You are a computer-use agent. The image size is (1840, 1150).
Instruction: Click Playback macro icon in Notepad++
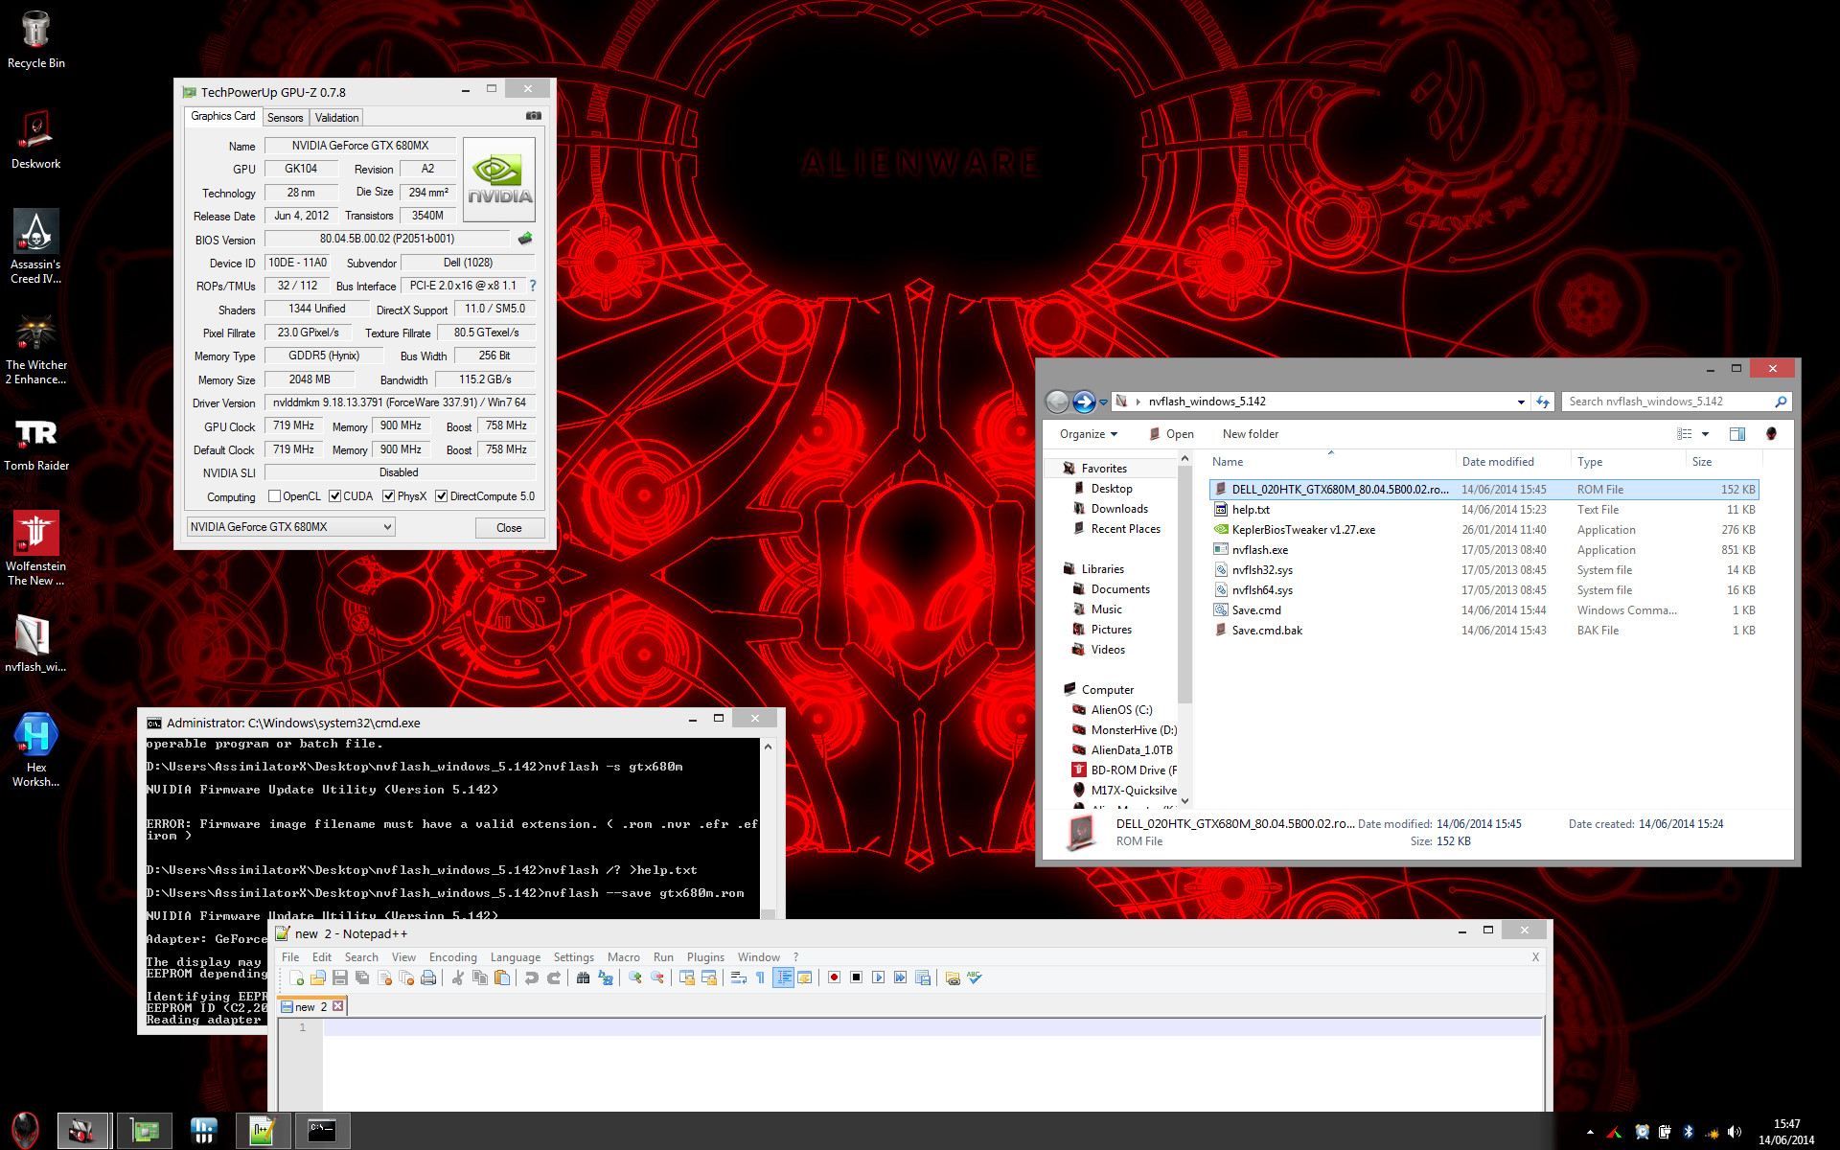coord(878,977)
